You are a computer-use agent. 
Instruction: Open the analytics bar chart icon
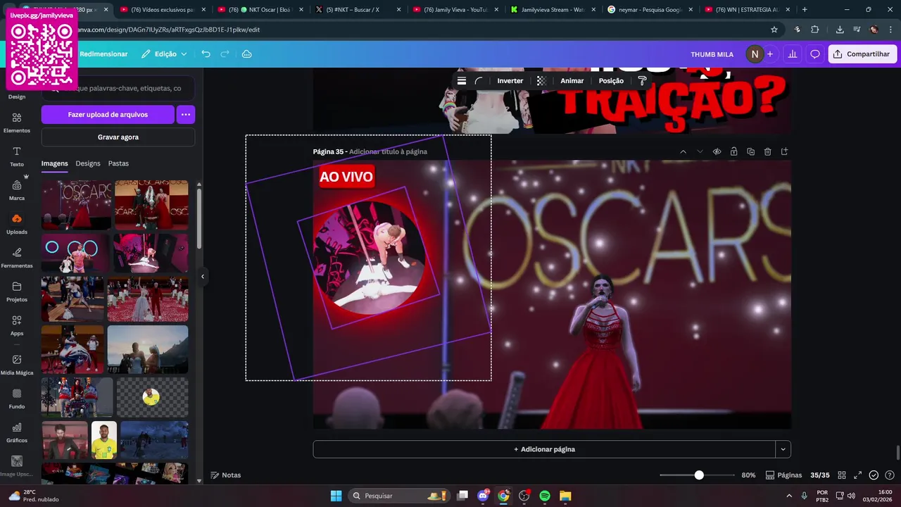(793, 54)
